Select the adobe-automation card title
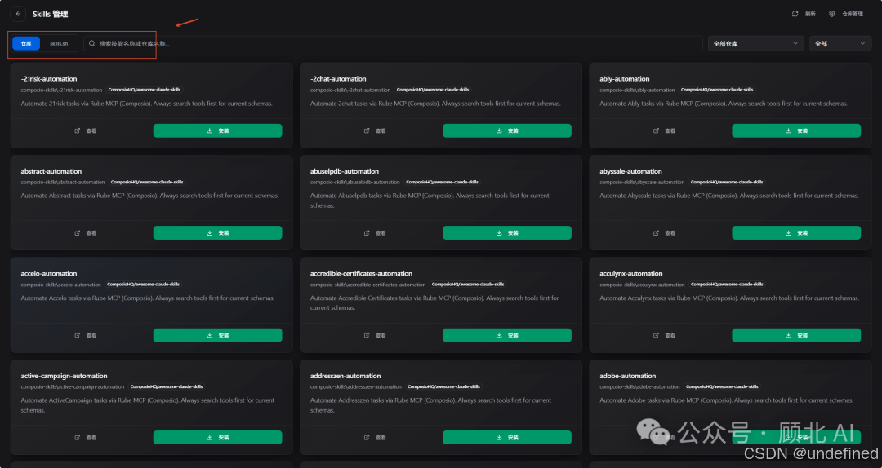882x468 pixels. click(628, 376)
